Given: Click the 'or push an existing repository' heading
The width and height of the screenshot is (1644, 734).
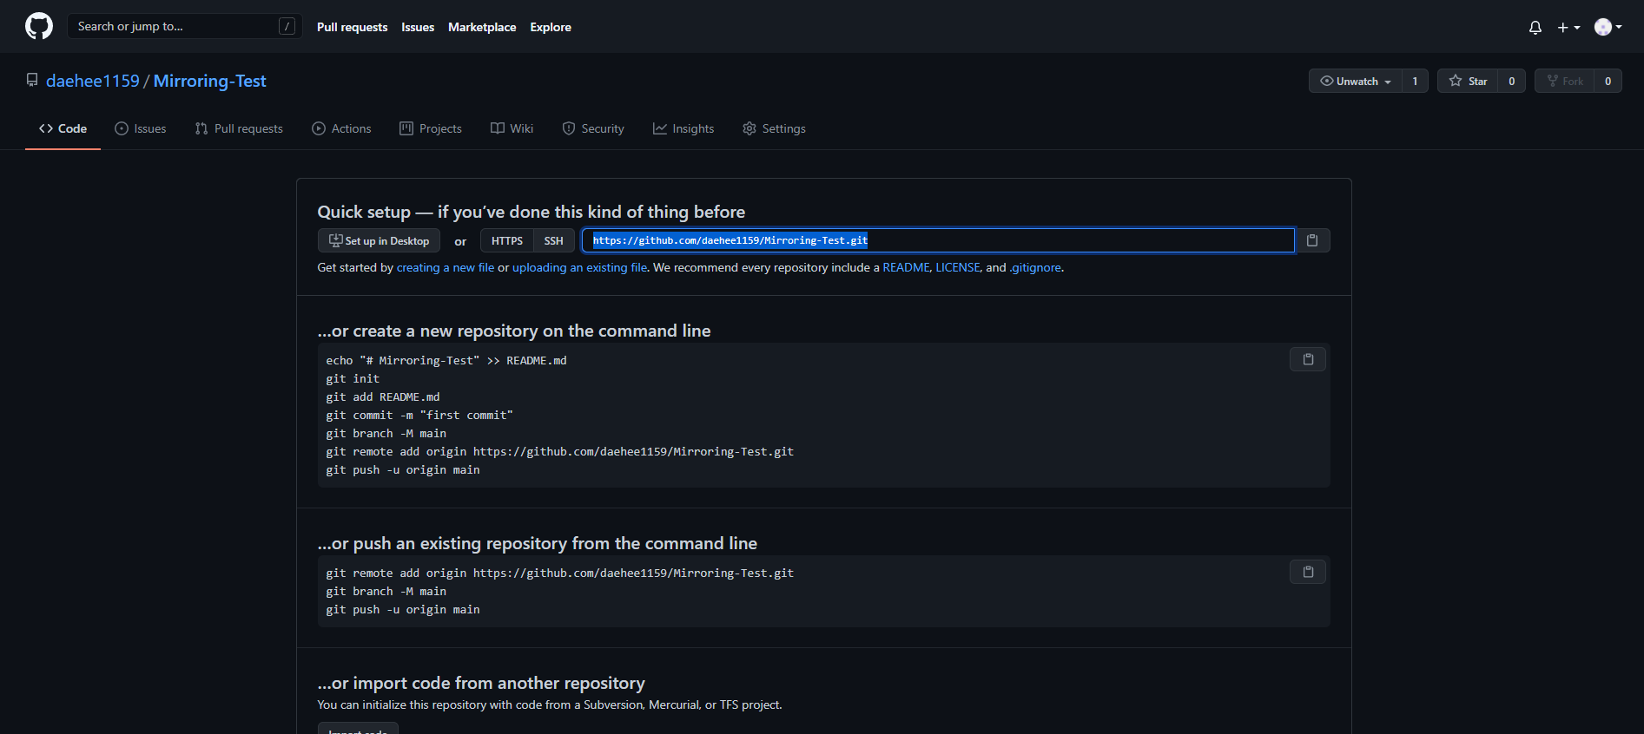Looking at the screenshot, I should (x=538, y=543).
